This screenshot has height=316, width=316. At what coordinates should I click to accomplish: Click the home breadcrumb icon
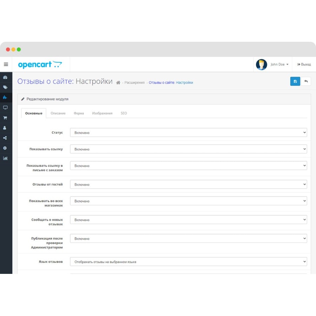pyautogui.click(x=118, y=83)
